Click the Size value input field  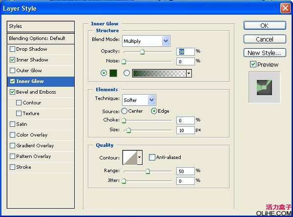tap(185, 130)
